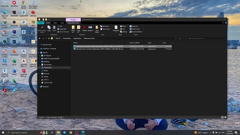Screen dimensions: 240x135
Task: Open the Easy access dropdown
Action: click(106, 29)
